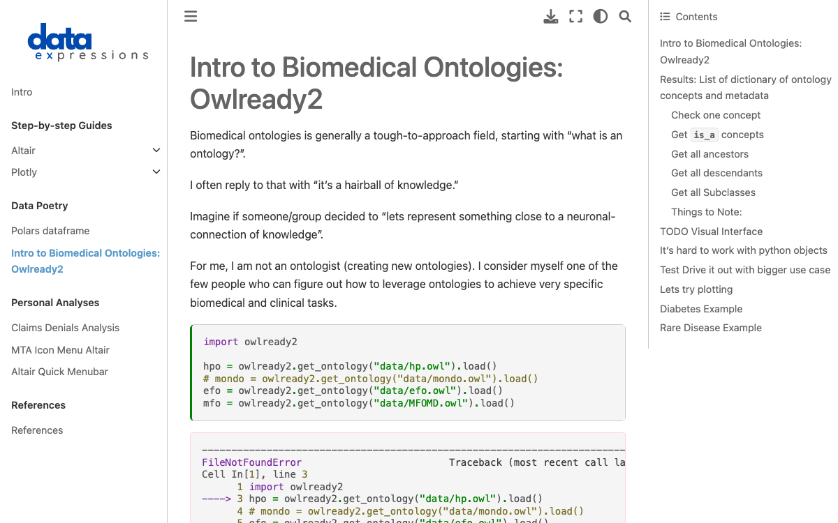Open the Altair guide link

(23, 151)
